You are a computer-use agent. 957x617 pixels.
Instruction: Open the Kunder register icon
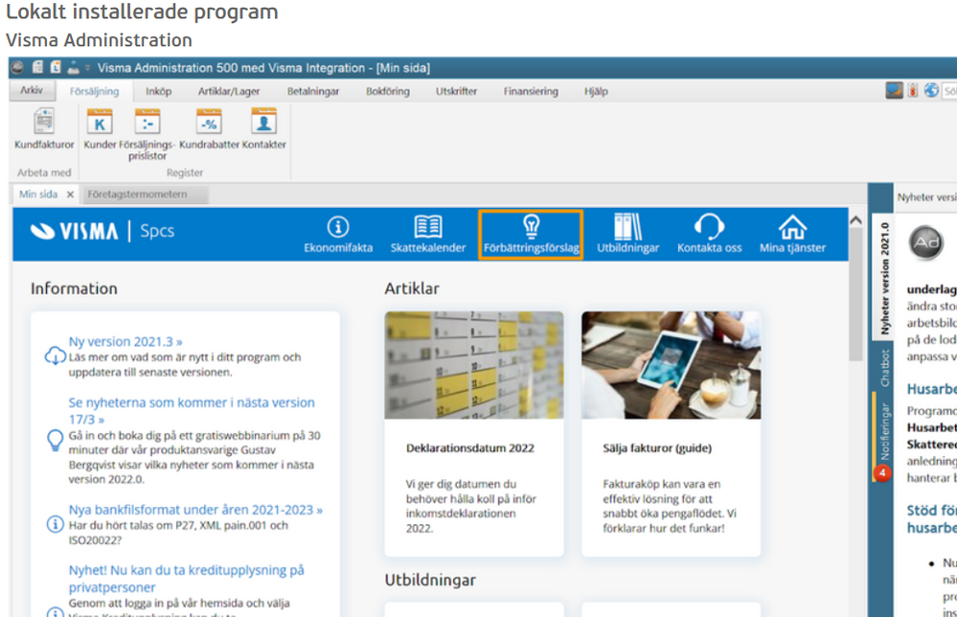click(x=100, y=124)
